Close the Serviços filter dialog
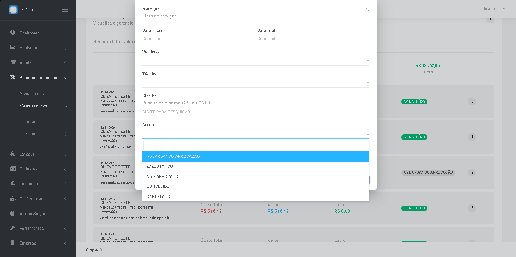The image size is (516, 257). click(368, 10)
